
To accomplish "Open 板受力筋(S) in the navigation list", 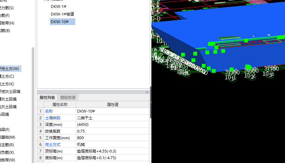I will click(x=7, y=8).
